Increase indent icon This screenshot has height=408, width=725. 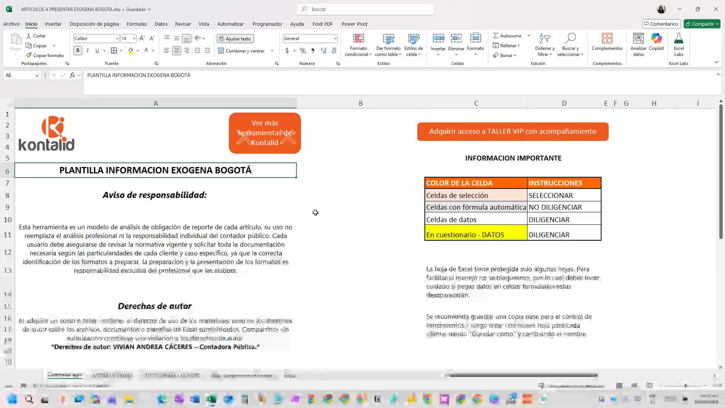click(207, 51)
